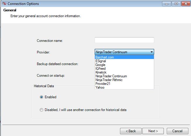Select Disabled historical data radio option
The height and width of the screenshot is (136, 191).
coord(41,110)
